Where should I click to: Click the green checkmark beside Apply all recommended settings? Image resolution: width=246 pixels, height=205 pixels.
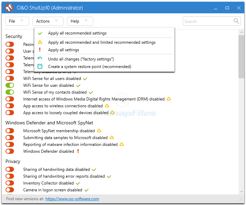(x=40, y=33)
